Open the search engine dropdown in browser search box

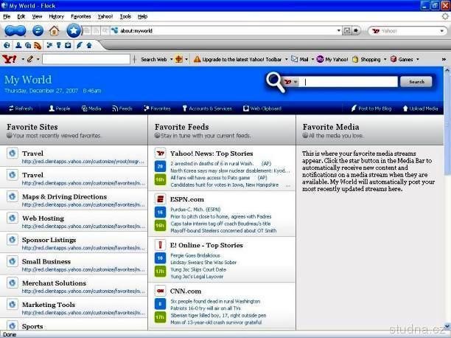click(x=442, y=31)
